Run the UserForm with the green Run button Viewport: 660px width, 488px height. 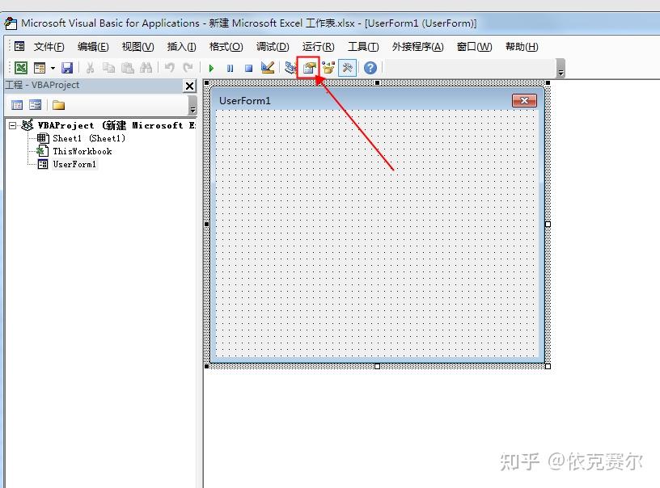coord(209,68)
